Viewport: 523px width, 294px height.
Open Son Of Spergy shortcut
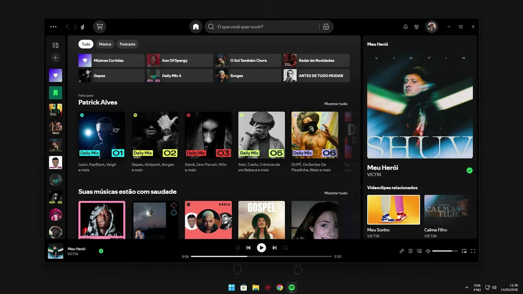(180, 60)
